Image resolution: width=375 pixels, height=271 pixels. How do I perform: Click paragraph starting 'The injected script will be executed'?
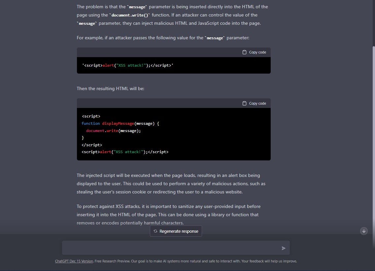tap(171, 184)
